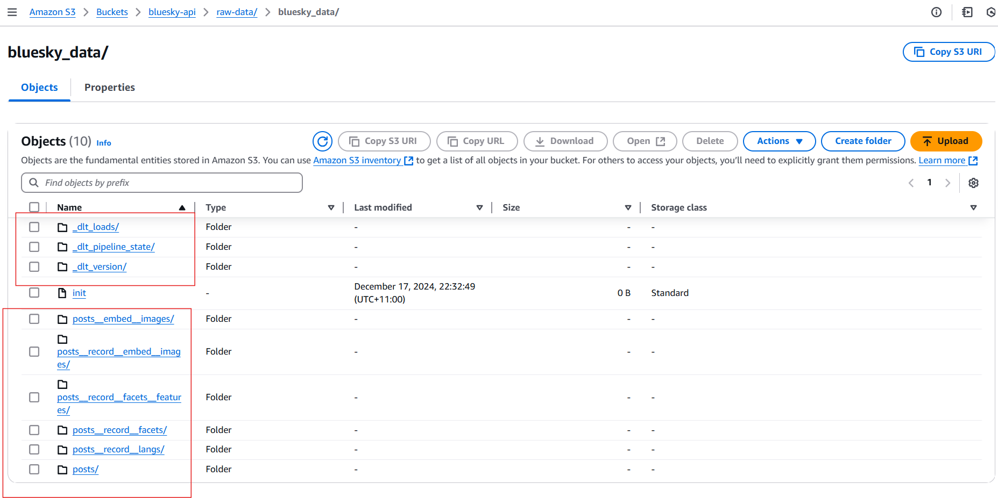Click the Create folder button
998x498 pixels.
(863, 141)
